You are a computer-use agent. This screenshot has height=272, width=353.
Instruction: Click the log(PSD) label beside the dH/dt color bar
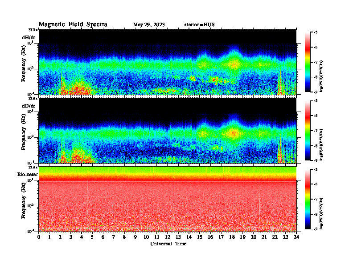[321, 76]
